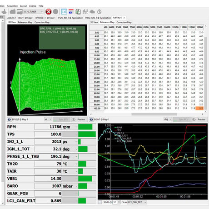The width and height of the screenshot is (209, 209).
Task: Select left panel Correction Map tab
Action: tap(42, 22)
